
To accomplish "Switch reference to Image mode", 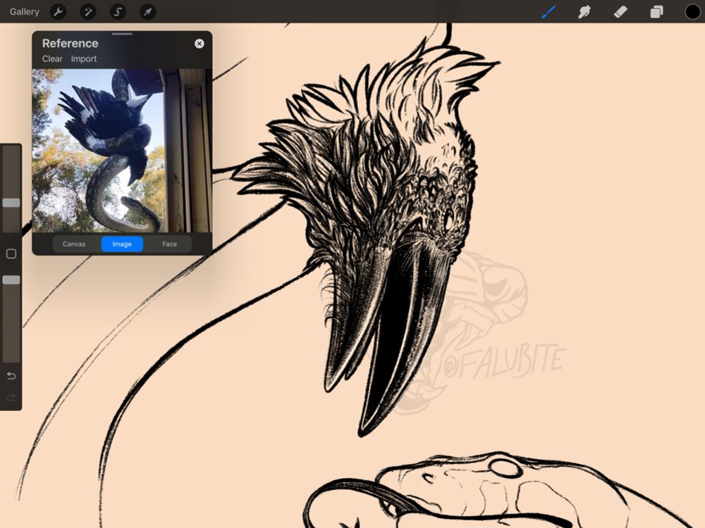I will [x=122, y=244].
